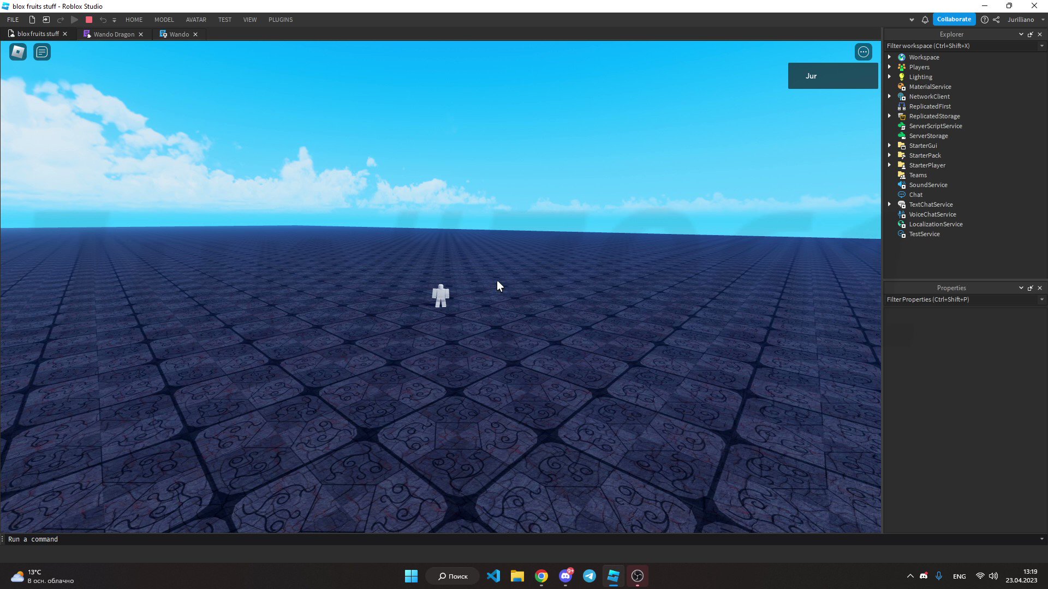Switch to the MODEL ribbon tab
Image resolution: width=1048 pixels, height=589 pixels.
point(164,20)
